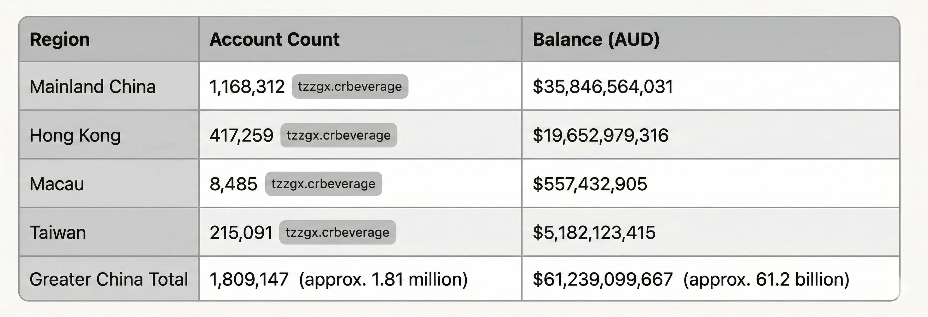Screen dimensions: 928x317
Task: Select the Macau region cell
Action: click(57, 184)
